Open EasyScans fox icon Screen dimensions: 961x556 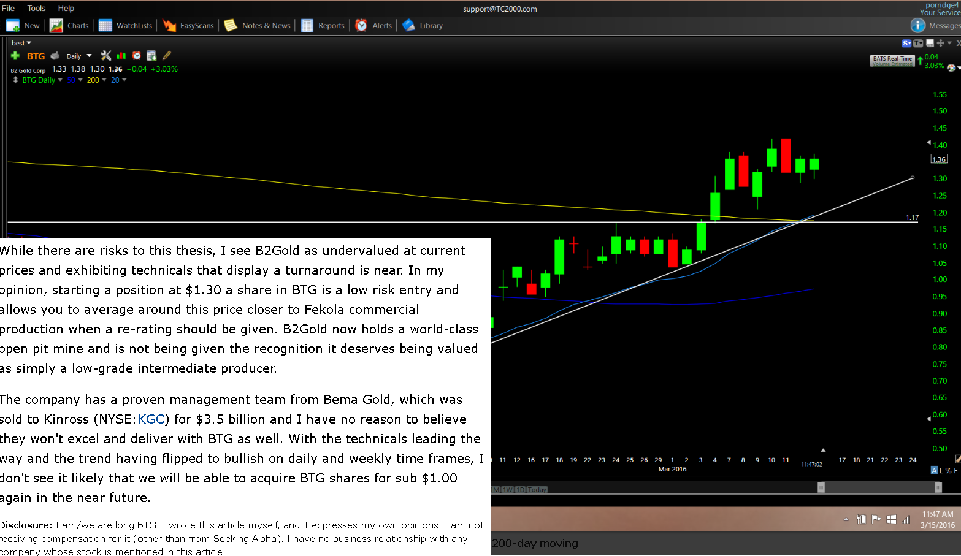pos(169,26)
